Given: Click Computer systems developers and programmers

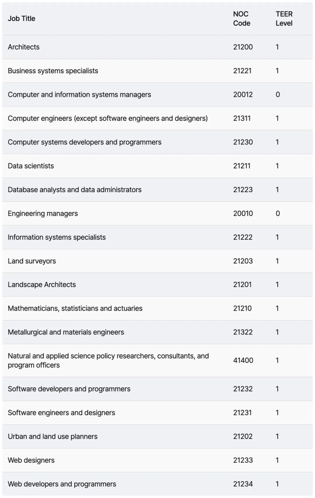Looking at the screenshot, I should 85,142.
